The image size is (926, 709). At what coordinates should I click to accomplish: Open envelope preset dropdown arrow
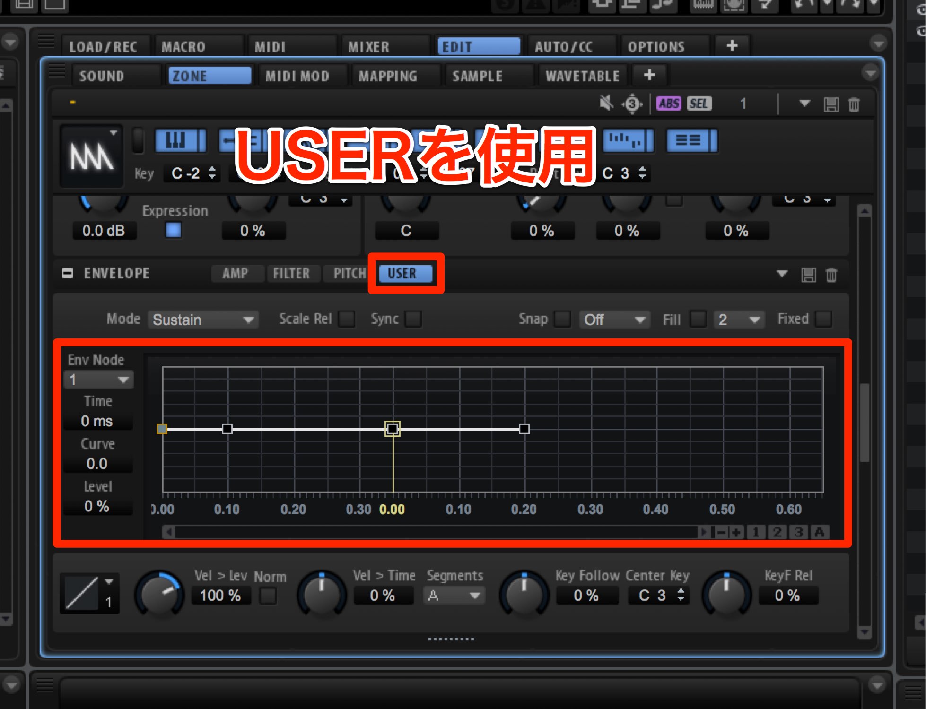(x=782, y=273)
